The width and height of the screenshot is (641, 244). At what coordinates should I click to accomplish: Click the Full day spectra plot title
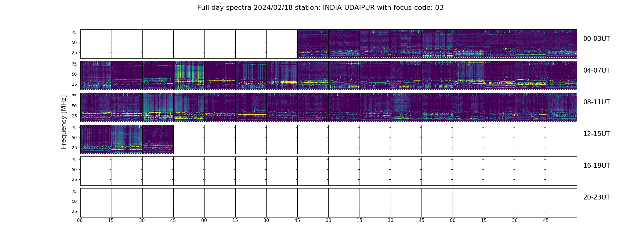[x=320, y=8]
